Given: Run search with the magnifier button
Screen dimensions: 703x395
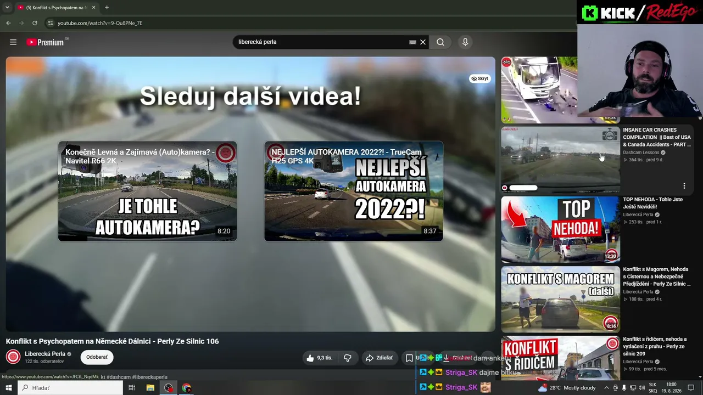Looking at the screenshot, I should 440,42.
